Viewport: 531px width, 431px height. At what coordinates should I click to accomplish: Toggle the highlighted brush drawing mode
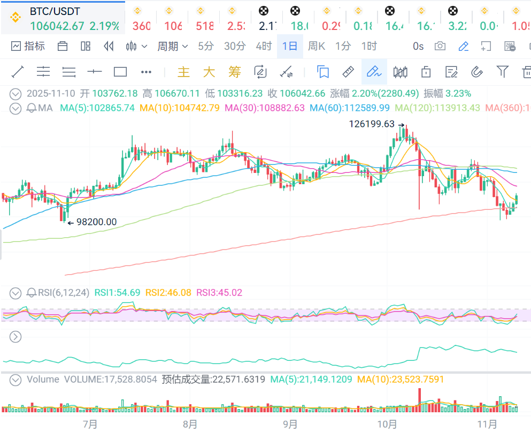374,72
